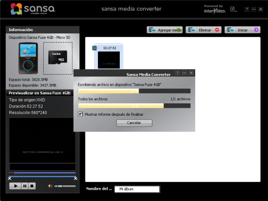
Task: Open the settings document dropdown icon
Action: pos(233,9)
